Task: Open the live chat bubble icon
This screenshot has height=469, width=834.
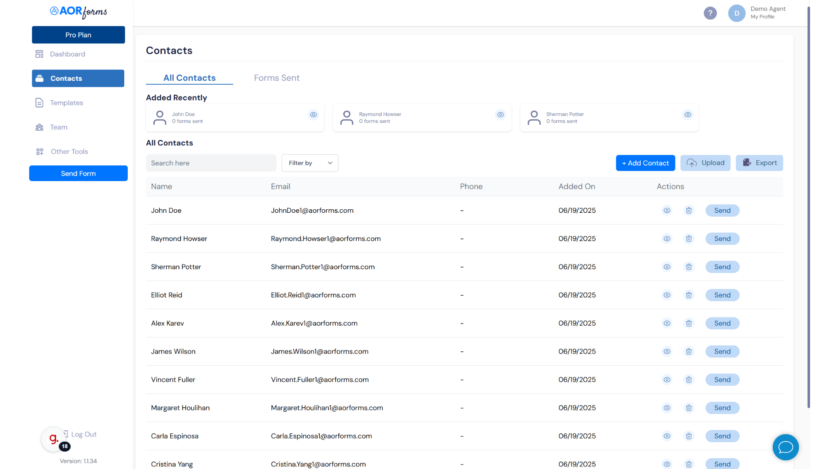Action: [x=785, y=447]
